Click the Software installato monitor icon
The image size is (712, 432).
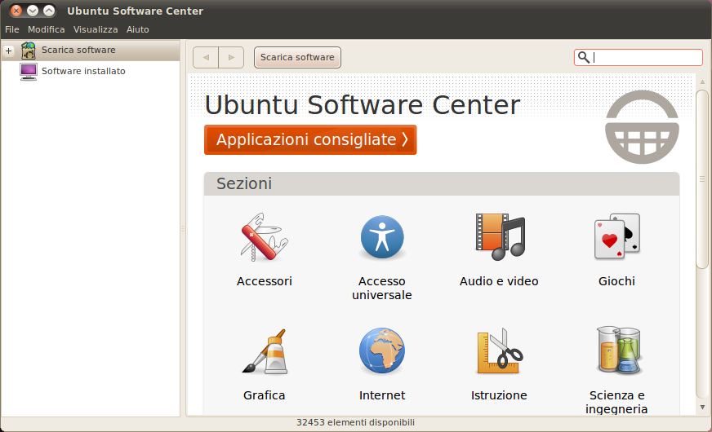28,72
